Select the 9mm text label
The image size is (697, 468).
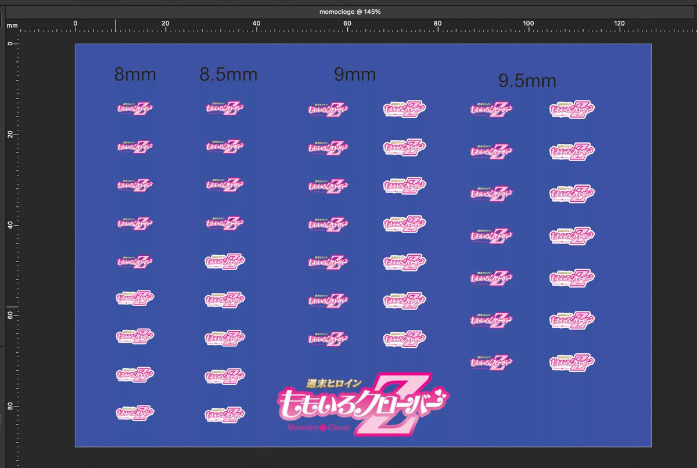click(x=355, y=74)
